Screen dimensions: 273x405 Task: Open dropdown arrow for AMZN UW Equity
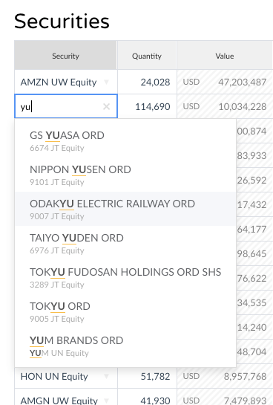pyautogui.click(x=106, y=82)
